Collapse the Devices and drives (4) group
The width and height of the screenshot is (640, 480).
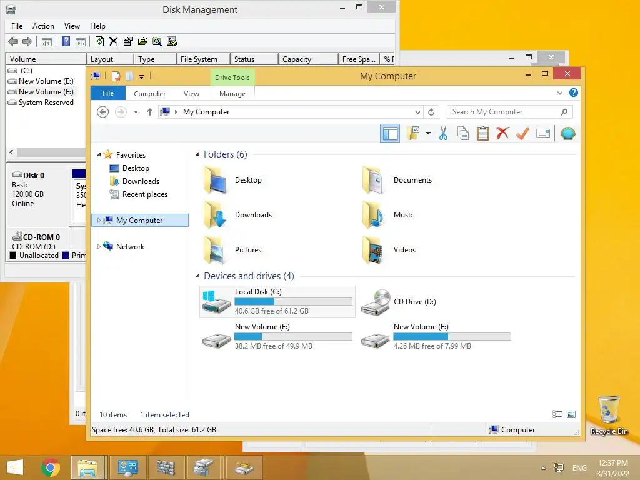click(197, 276)
